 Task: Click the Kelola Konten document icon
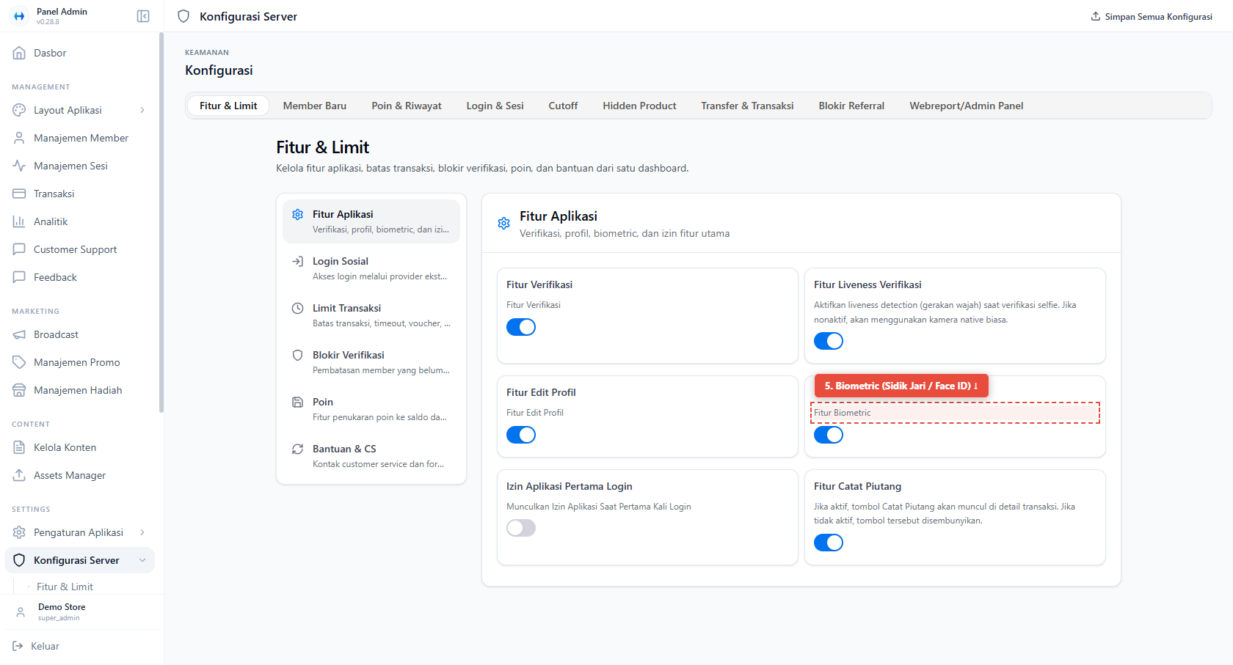tap(19, 447)
